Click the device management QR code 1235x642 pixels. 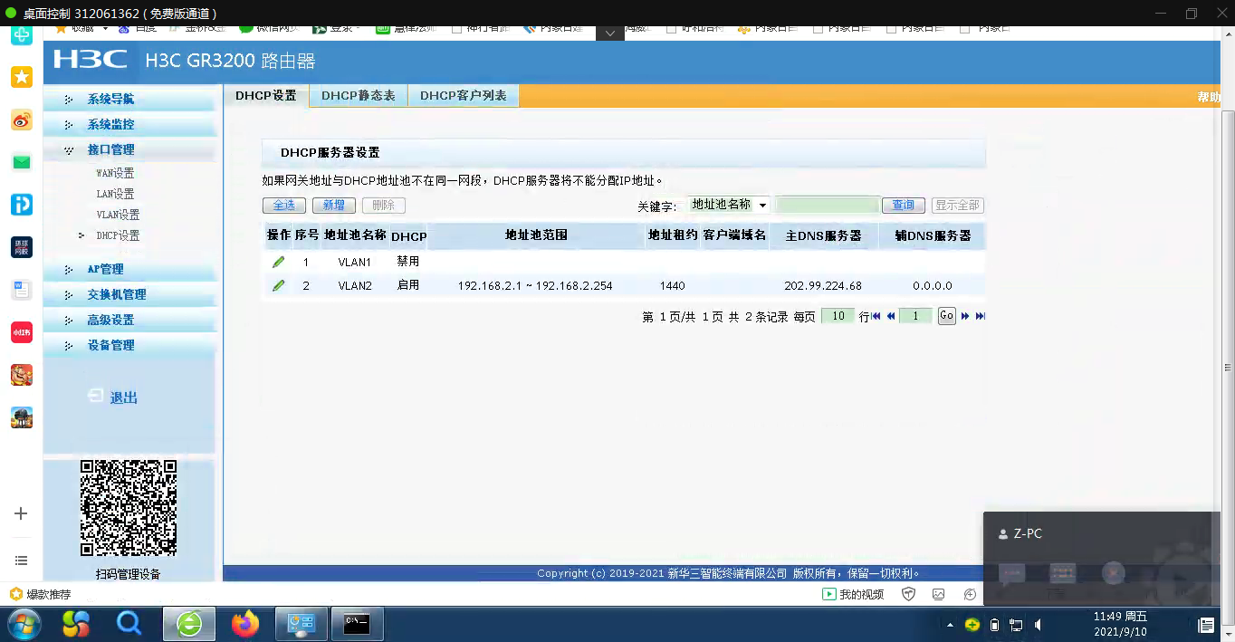pos(129,508)
